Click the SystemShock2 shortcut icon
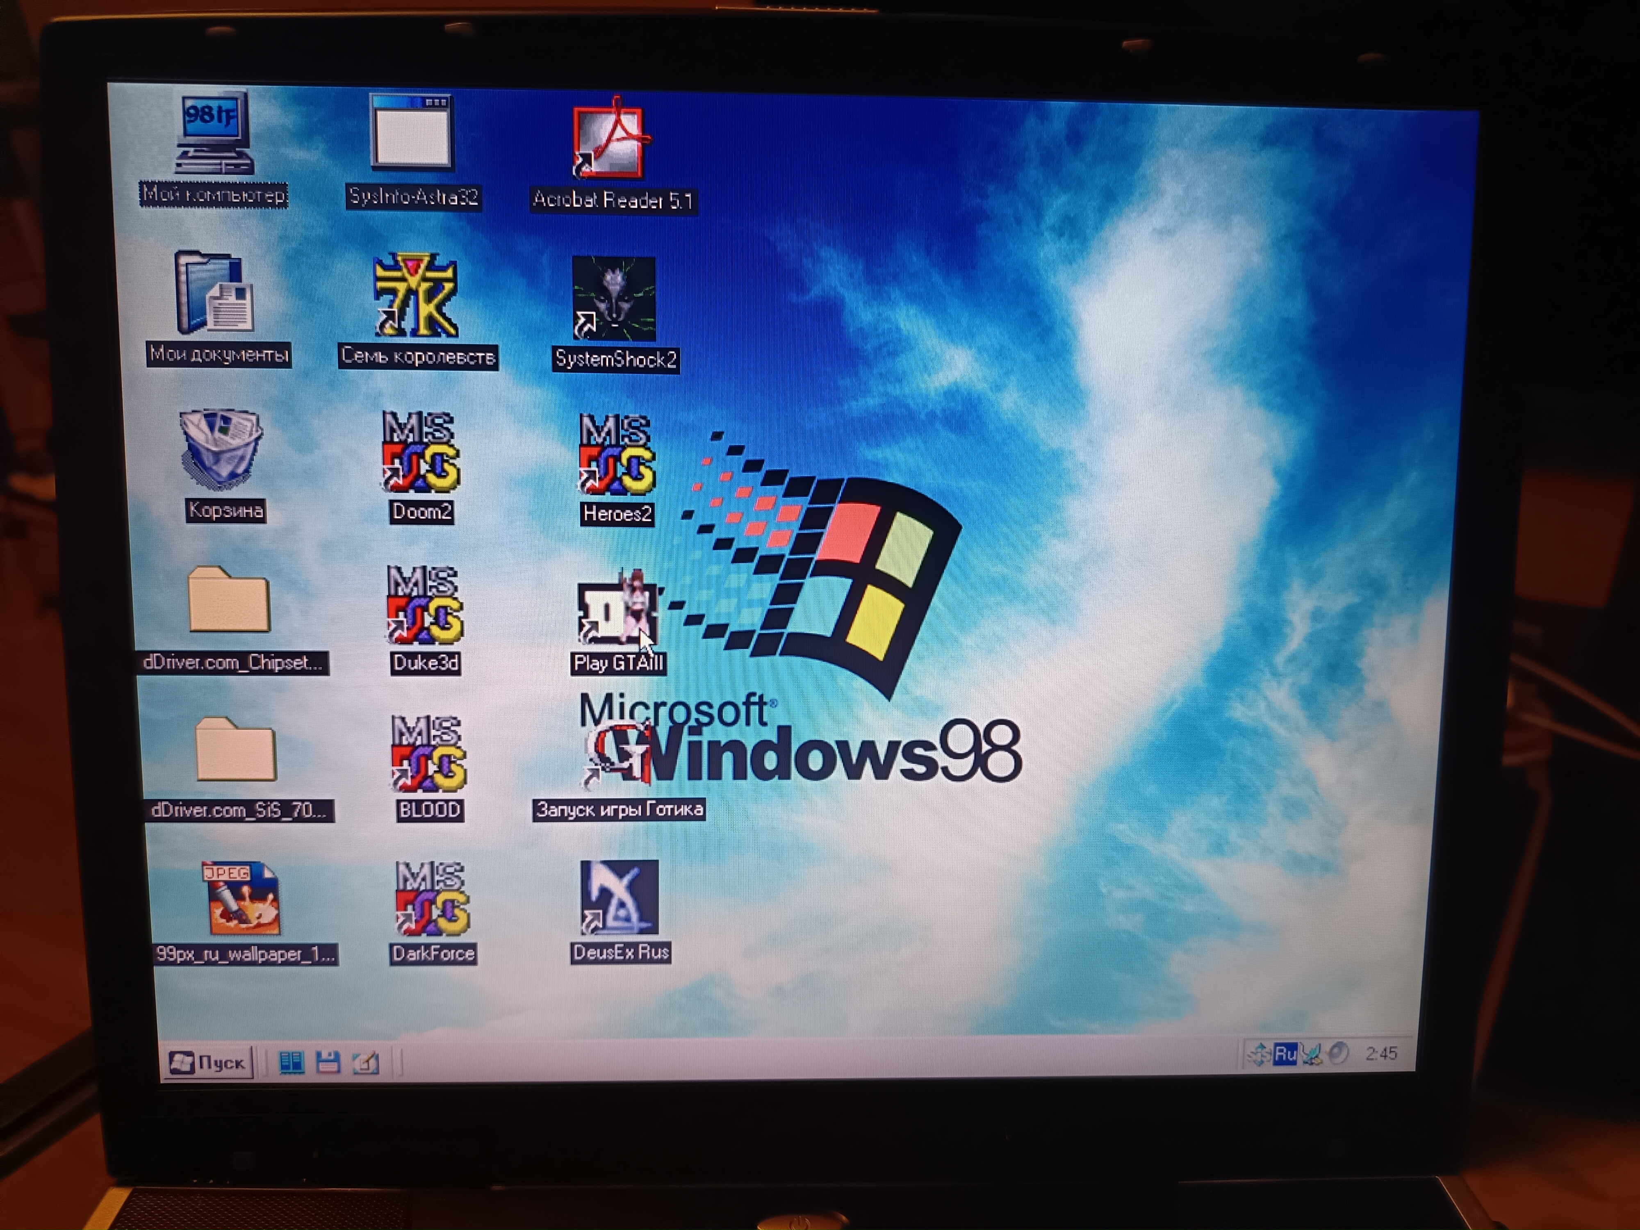This screenshot has width=1640, height=1230. point(613,299)
